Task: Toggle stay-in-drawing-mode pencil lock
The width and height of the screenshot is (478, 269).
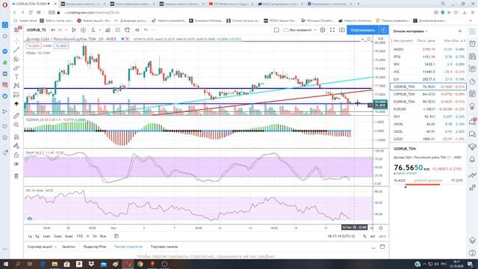Action: 16,146
